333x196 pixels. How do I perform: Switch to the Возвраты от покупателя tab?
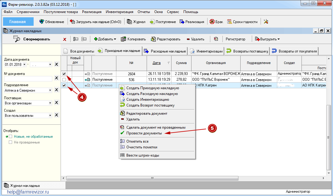point(294,51)
